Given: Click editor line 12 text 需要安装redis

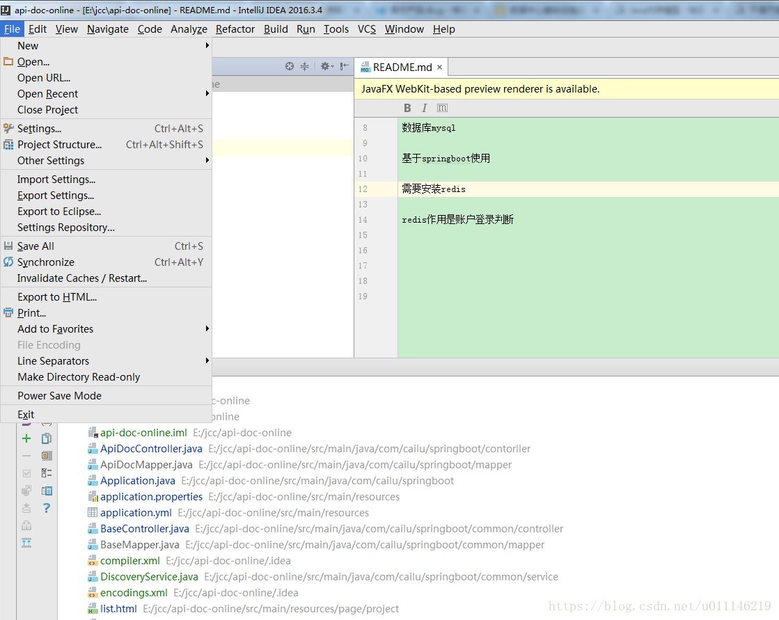Looking at the screenshot, I should coord(433,189).
